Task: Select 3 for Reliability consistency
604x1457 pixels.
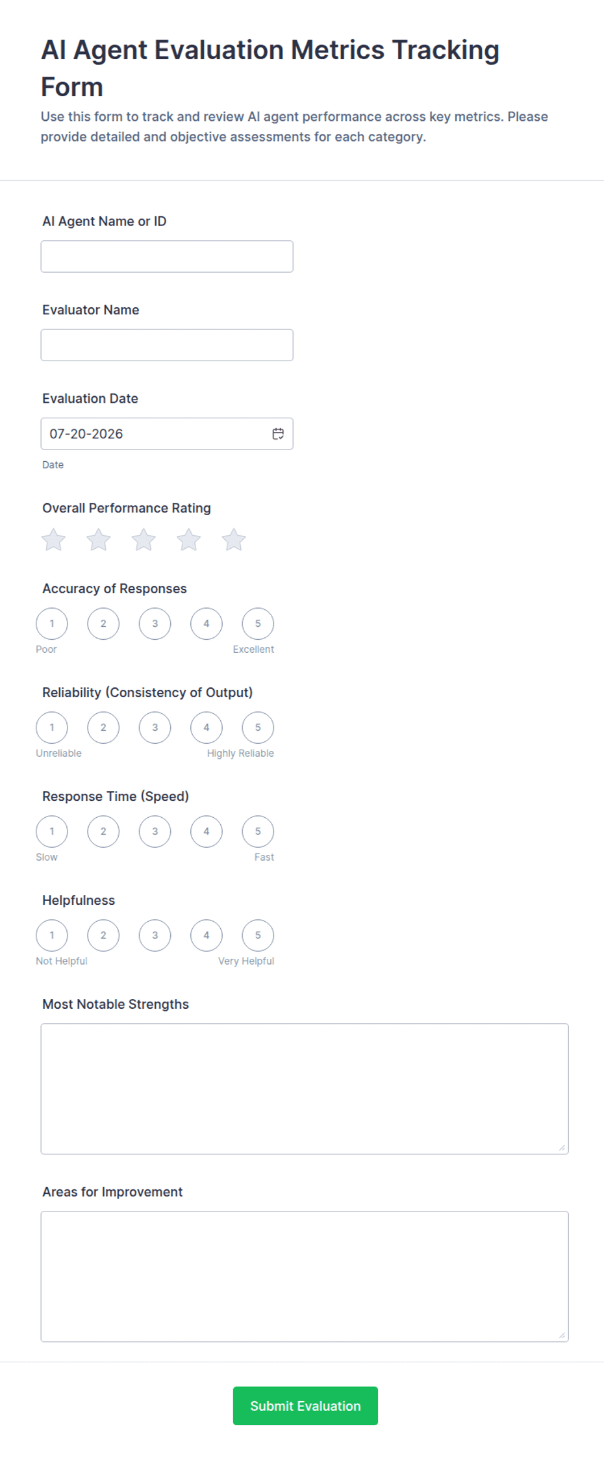Action: pos(155,728)
